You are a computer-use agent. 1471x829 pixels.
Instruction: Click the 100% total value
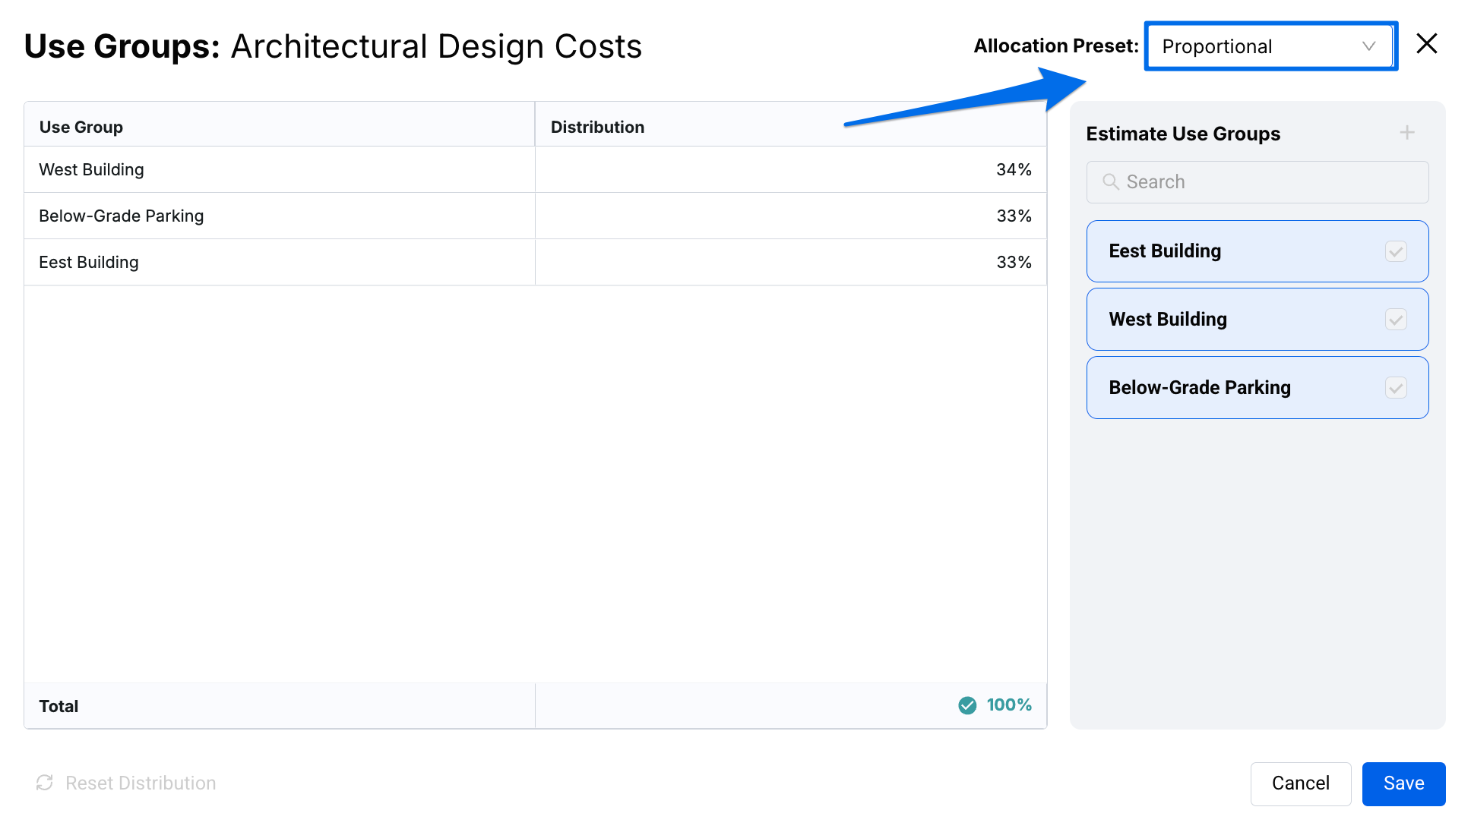click(x=1008, y=705)
